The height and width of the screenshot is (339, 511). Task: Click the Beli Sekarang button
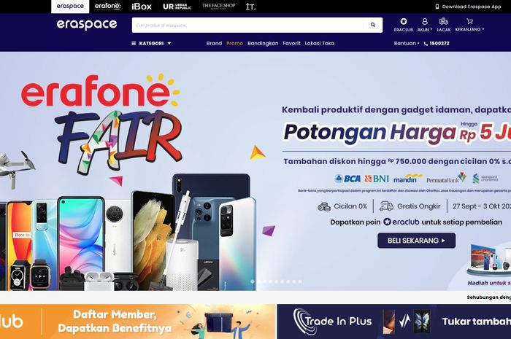pyautogui.click(x=417, y=241)
